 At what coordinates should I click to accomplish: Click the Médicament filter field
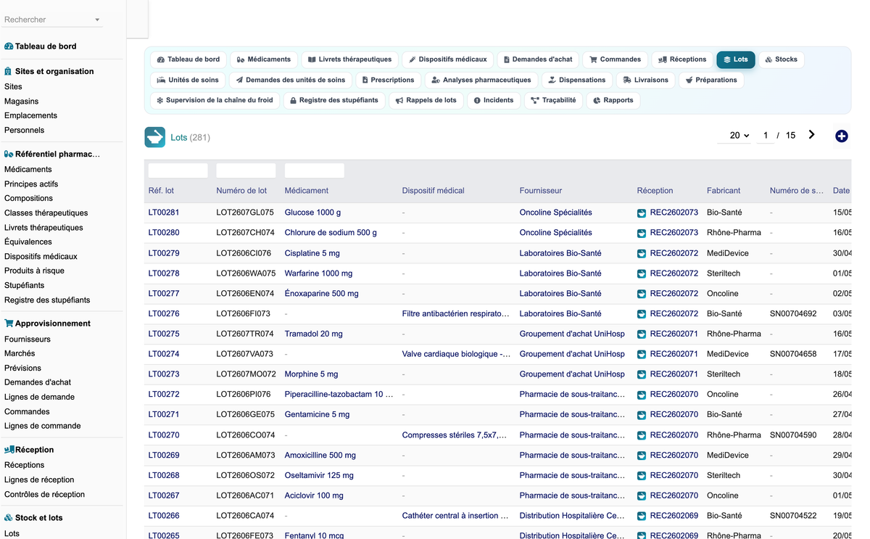tap(315, 170)
